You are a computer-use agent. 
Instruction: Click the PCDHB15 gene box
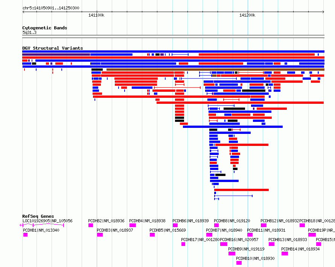[x=318, y=244]
